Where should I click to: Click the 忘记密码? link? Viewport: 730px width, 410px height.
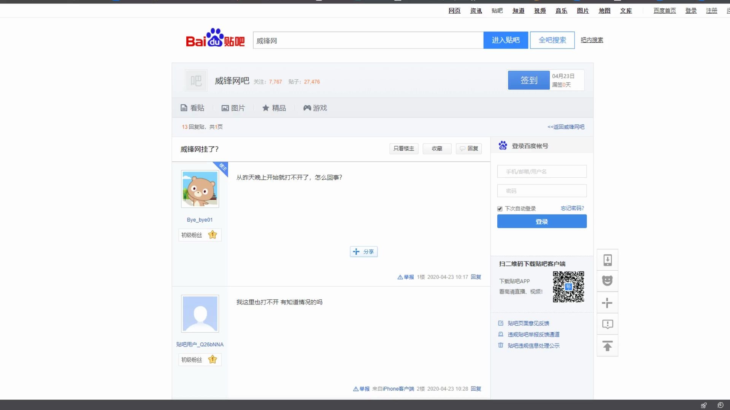572,208
